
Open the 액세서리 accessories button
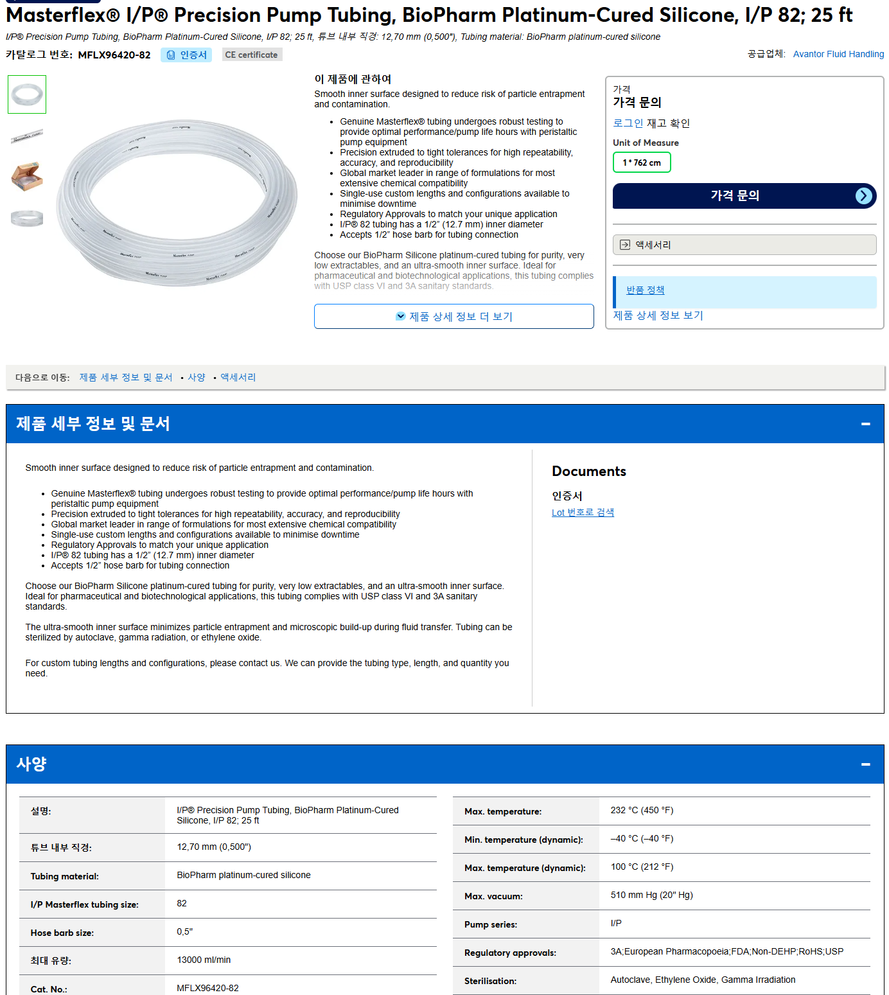744,245
